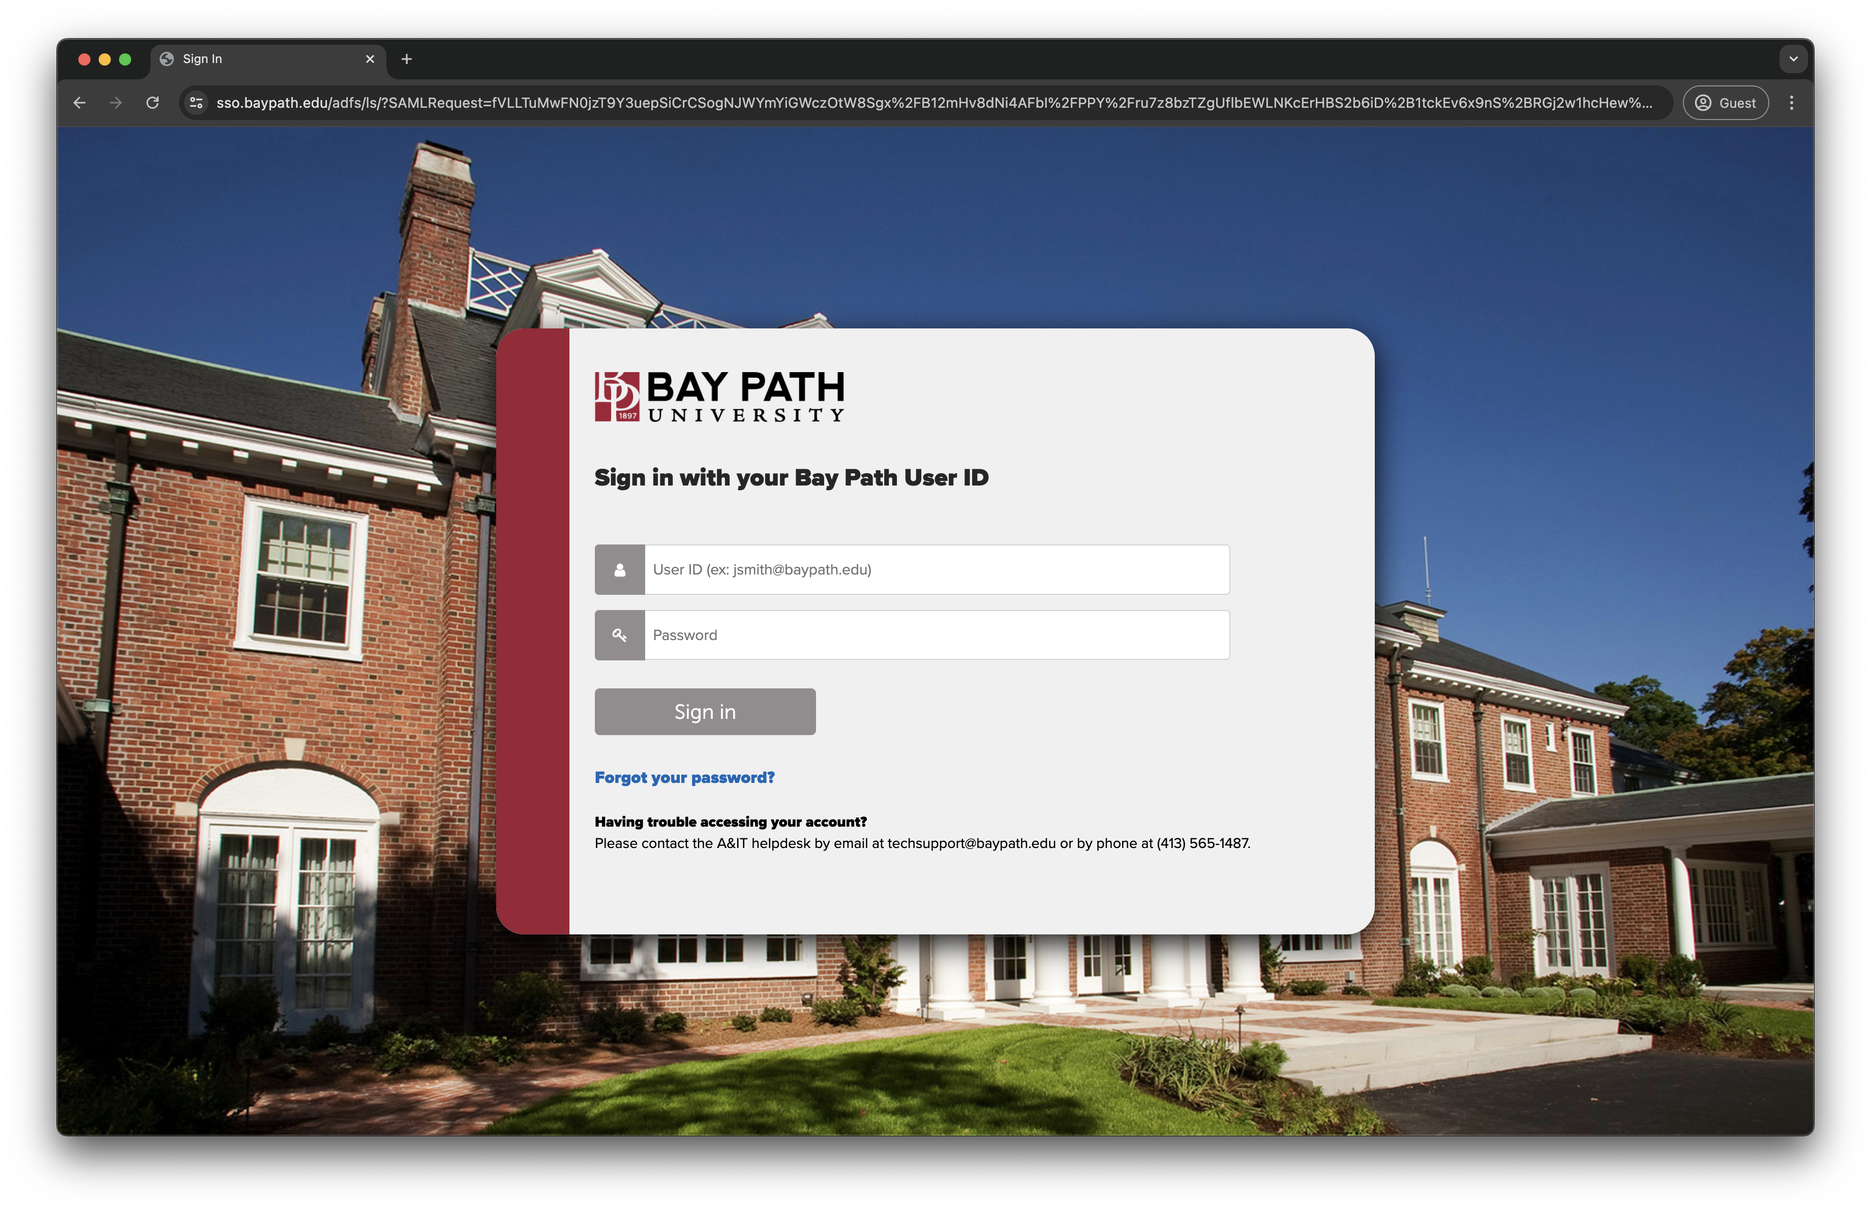Expand the tab search dropdown arrow

pos(1793,59)
